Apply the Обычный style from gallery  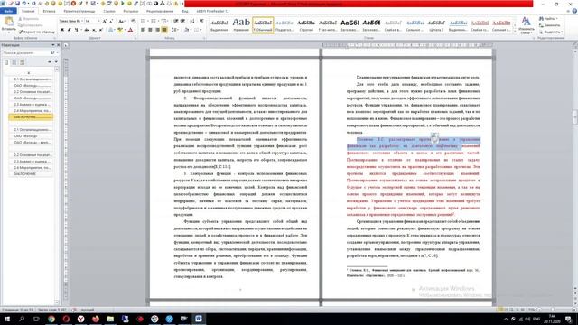(263, 25)
